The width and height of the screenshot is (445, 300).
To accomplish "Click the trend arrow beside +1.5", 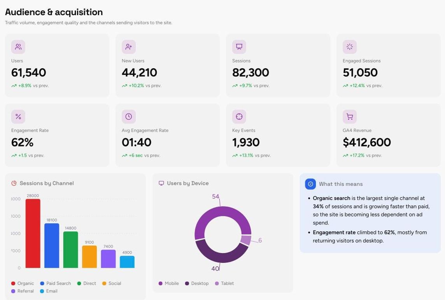I will (x=14, y=155).
